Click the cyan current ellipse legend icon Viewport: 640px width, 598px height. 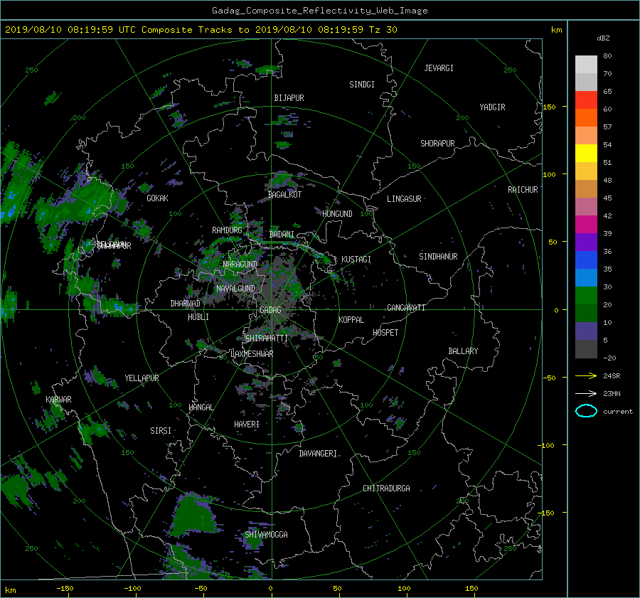point(586,411)
